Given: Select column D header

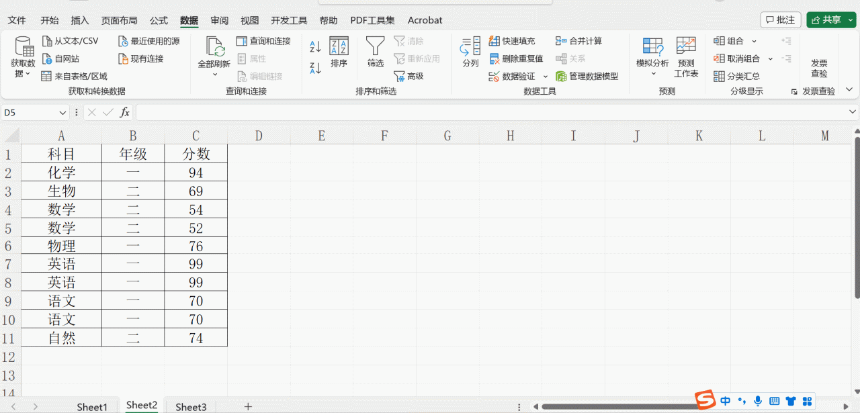Looking at the screenshot, I should (259, 136).
